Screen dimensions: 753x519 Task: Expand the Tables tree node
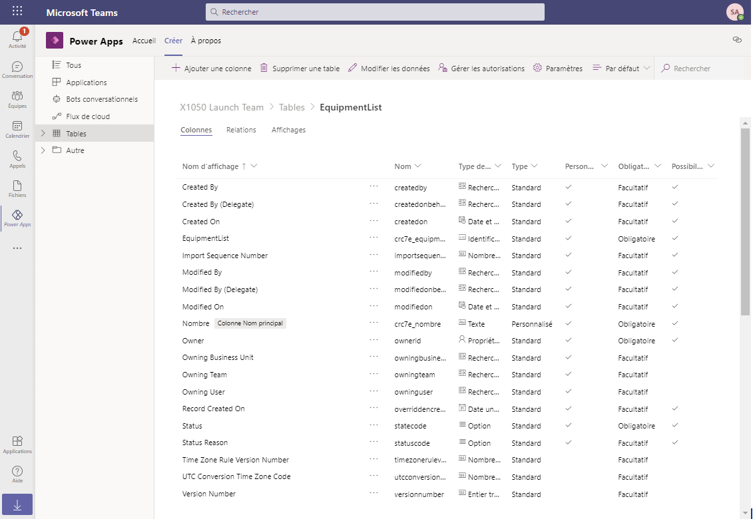click(43, 133)
